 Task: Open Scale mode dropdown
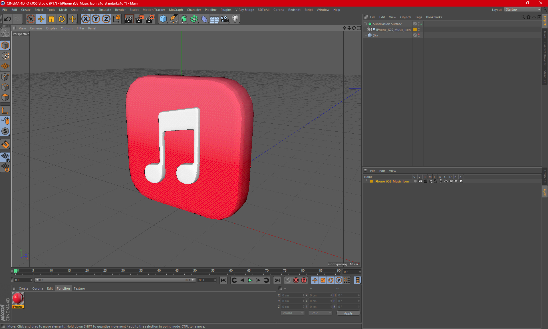pos(321,313)
